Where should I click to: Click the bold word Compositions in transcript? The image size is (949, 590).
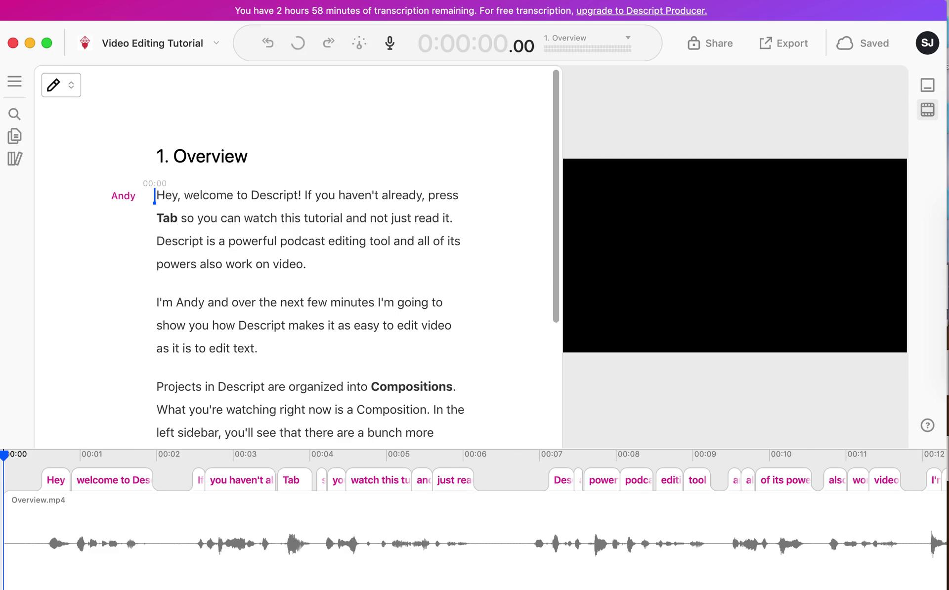[x=412, y=386]
